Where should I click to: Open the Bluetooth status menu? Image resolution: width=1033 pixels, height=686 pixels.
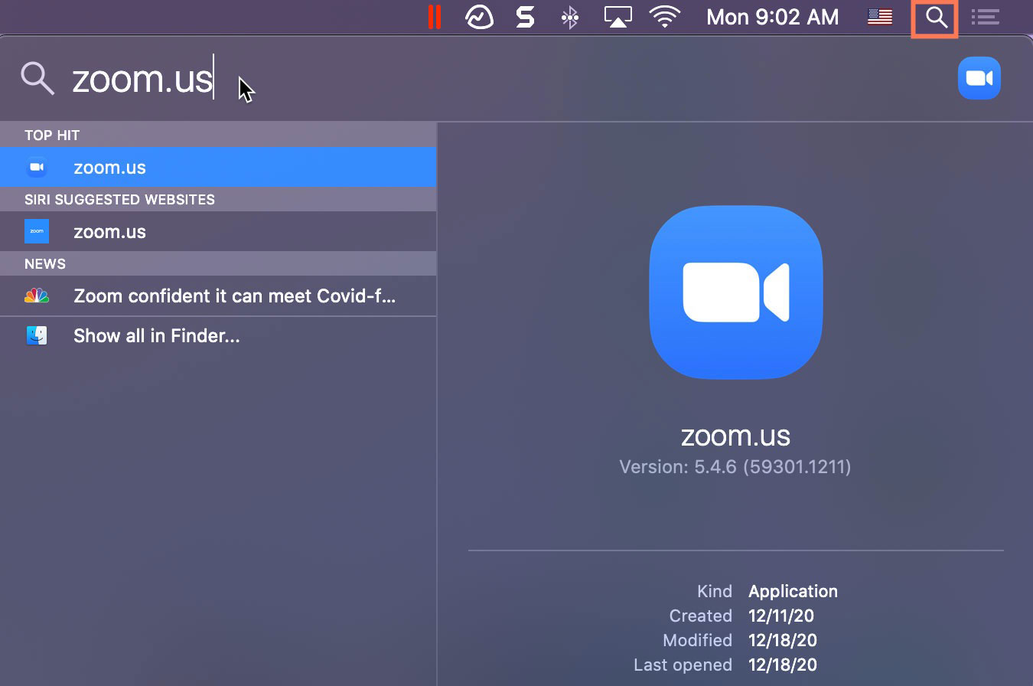pyautogui.click(x=570, y=17)
